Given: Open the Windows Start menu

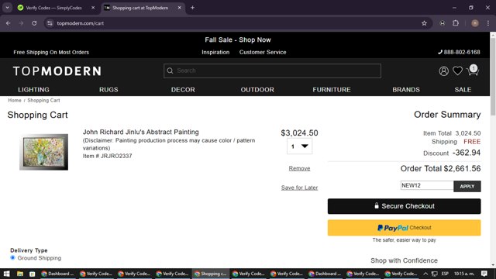Looking at the screenshot, I should pyautogui.click(x=7, y=274).
